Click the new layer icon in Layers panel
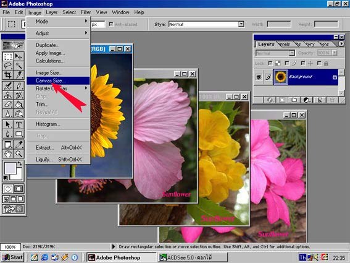 tap(320, 100)
